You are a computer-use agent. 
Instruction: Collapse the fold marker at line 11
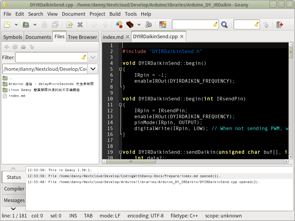(x=120, y=105)
